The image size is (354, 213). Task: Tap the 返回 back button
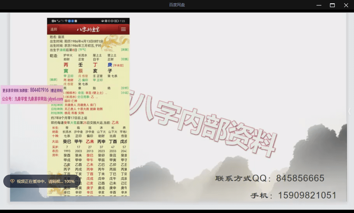click(x=54, y=29)
